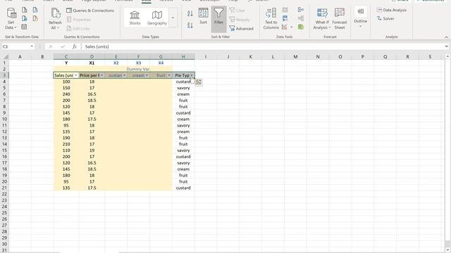
Task: Select column header M
Action: pos(295,57)
